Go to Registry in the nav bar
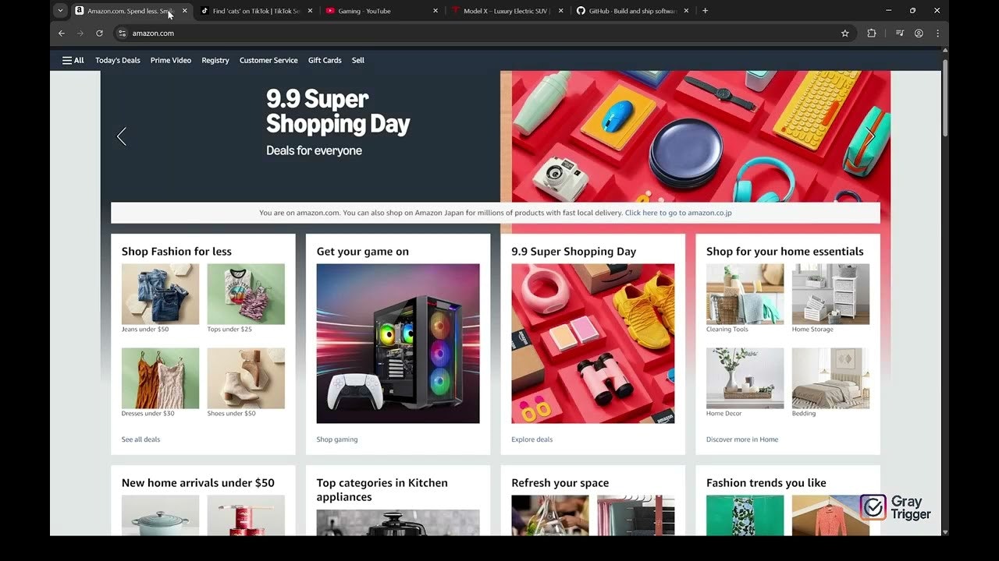Screen dimensions: 999x561 [215, 60]
